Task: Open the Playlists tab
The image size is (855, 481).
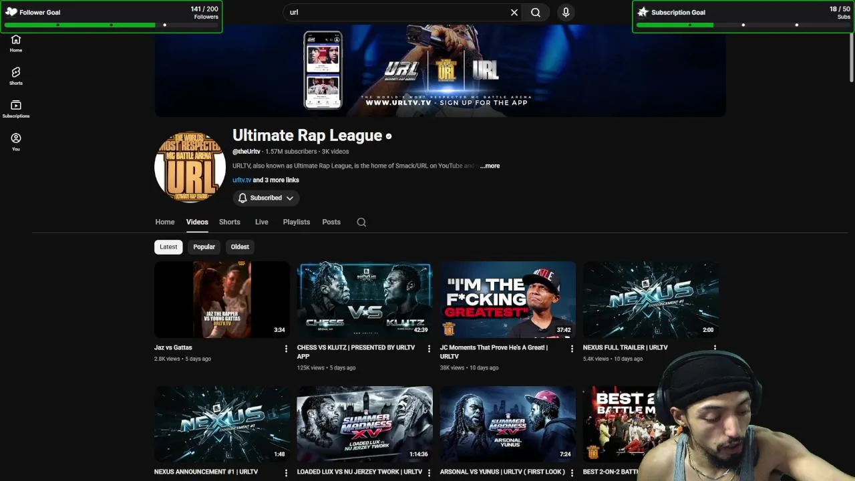Action: (296, 222)
